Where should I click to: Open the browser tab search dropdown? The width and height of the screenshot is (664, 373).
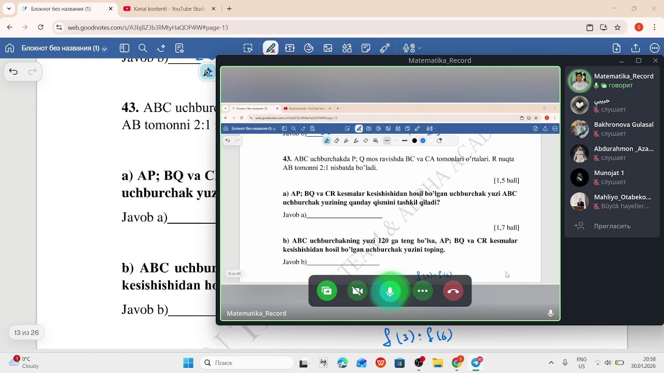click(9, 9)
